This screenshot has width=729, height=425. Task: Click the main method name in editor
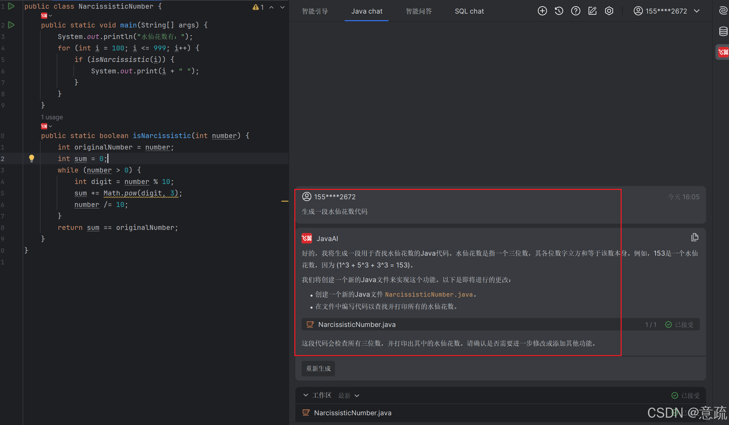(x=129, y=25)
